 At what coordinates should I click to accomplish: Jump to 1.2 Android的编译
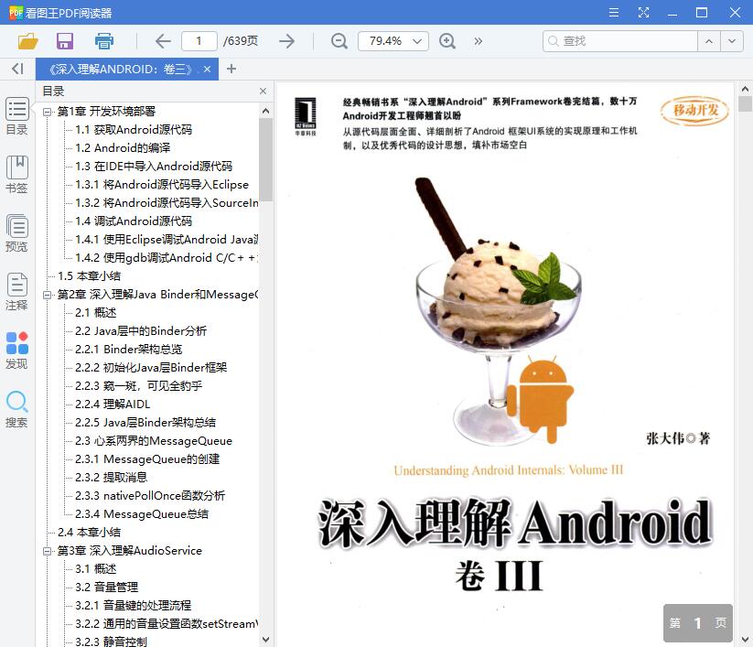[123, 147]
